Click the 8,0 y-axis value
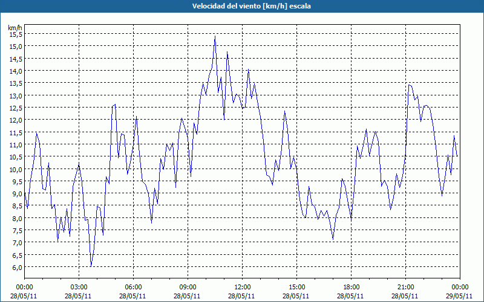Viewport: 484px width, 302px height. coord(17,219)
